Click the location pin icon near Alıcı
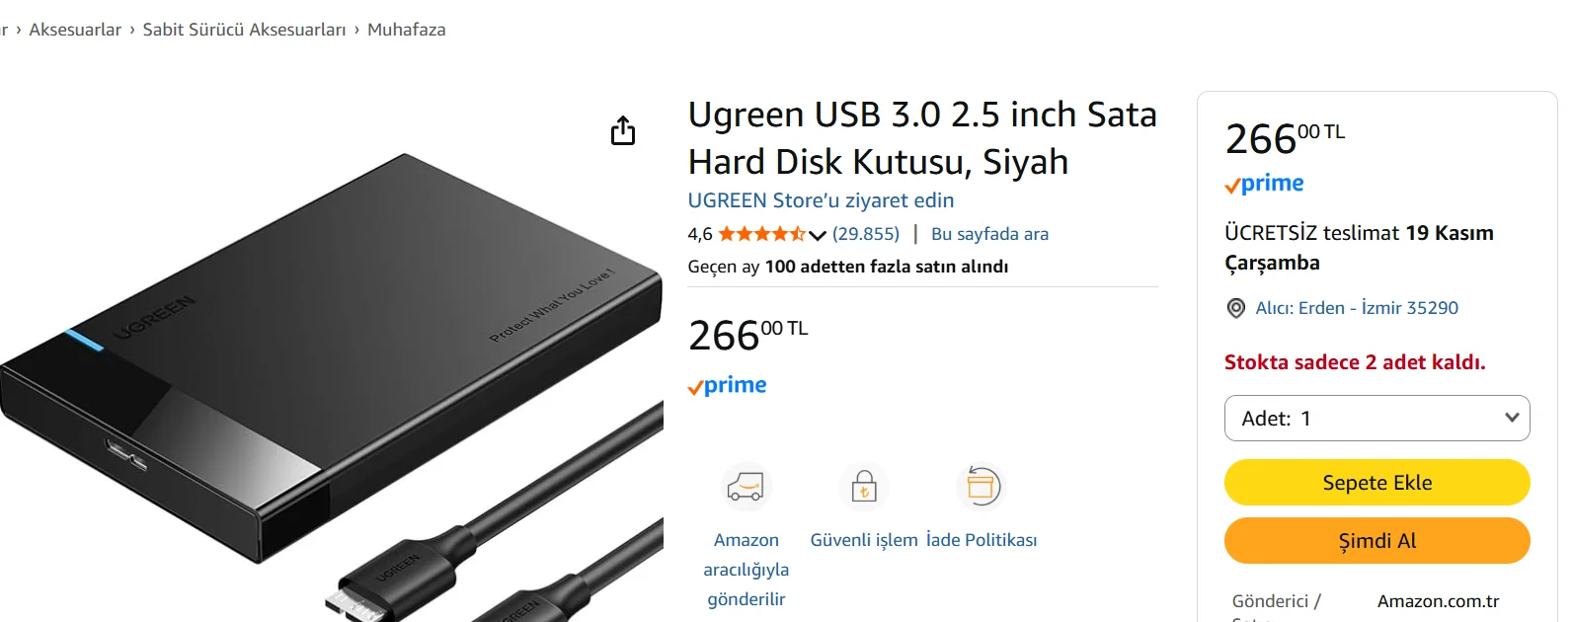 (1235, 308)
